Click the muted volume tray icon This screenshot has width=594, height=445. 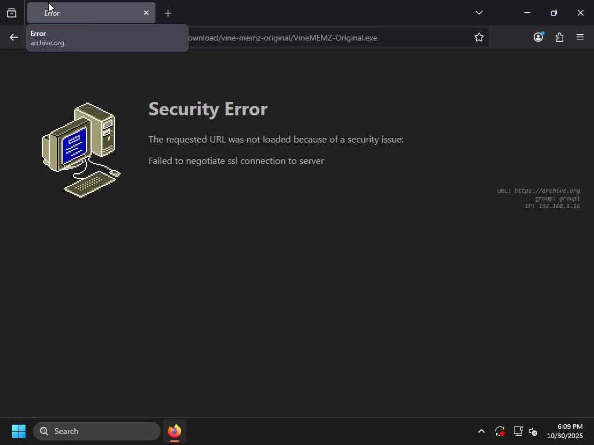point(533,431)
